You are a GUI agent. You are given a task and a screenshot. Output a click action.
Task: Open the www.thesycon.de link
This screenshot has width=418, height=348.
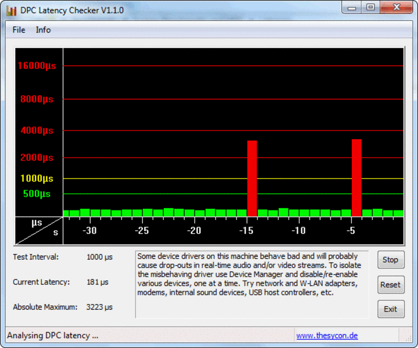pos(327,335)
